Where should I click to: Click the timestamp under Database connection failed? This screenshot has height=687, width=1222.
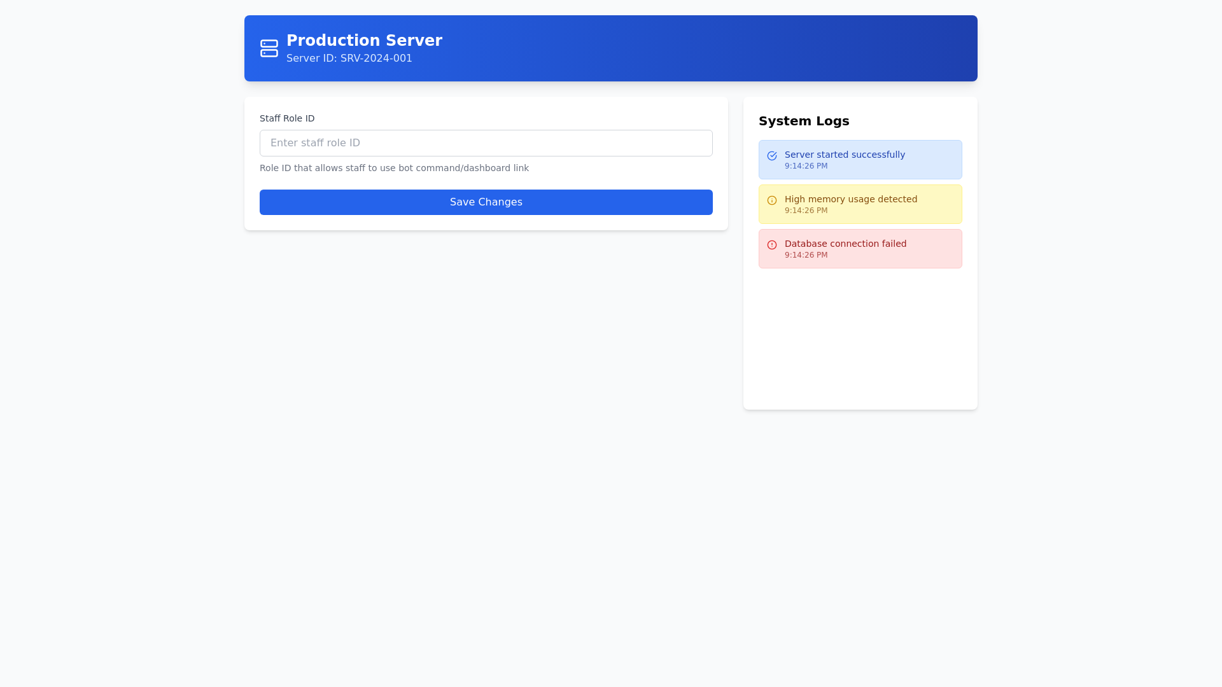point(806,254)
